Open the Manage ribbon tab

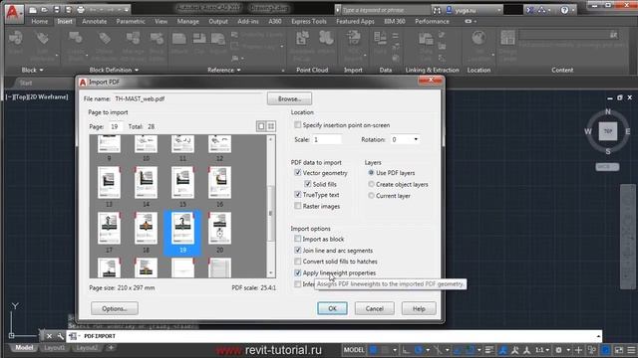click(x=188, y=21)
